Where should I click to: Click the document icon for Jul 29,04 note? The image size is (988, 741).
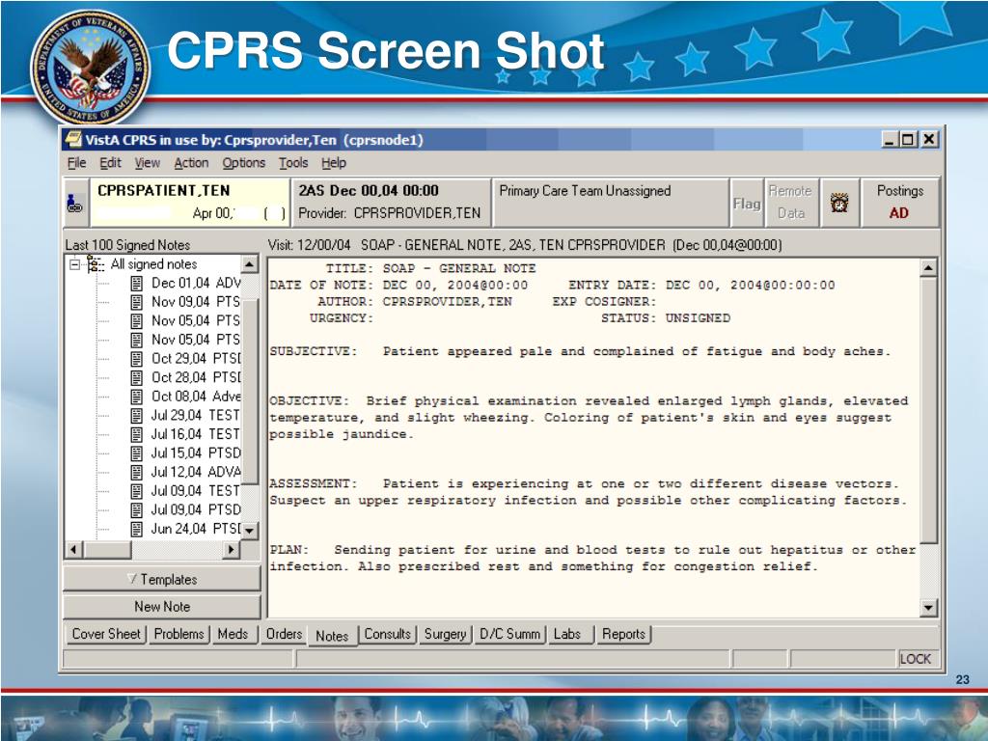pos(136,416)
